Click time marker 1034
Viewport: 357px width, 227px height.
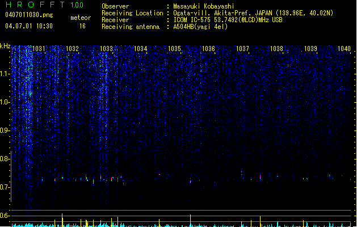pos(141,49)
